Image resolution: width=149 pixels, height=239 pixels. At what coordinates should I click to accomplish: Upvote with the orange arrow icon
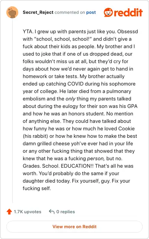(9, 212)
